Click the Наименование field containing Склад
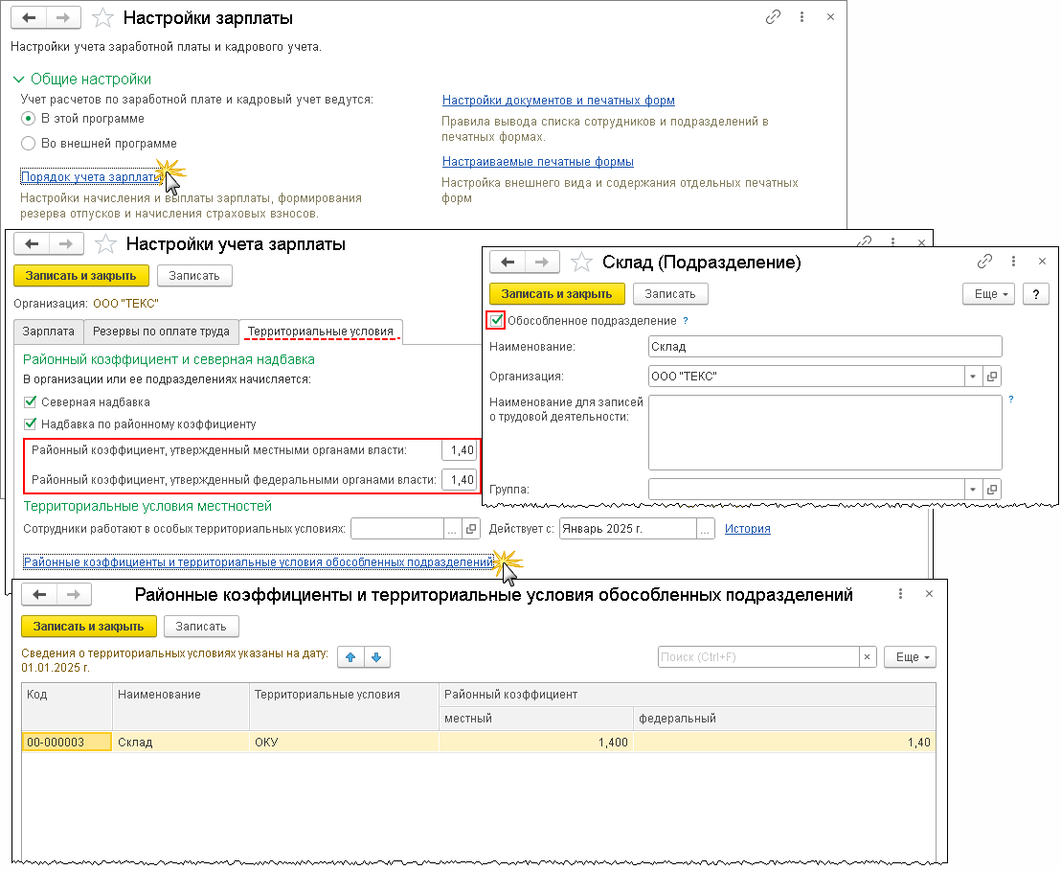Viewport: 1061px width, 870px height. pyautogui.click(x=824, y=347)
